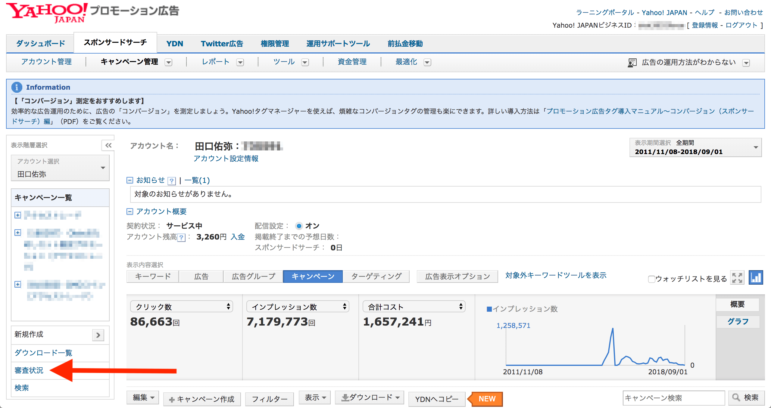Switch to the スポンサードサーチ tab

click(x=115, y=42)
